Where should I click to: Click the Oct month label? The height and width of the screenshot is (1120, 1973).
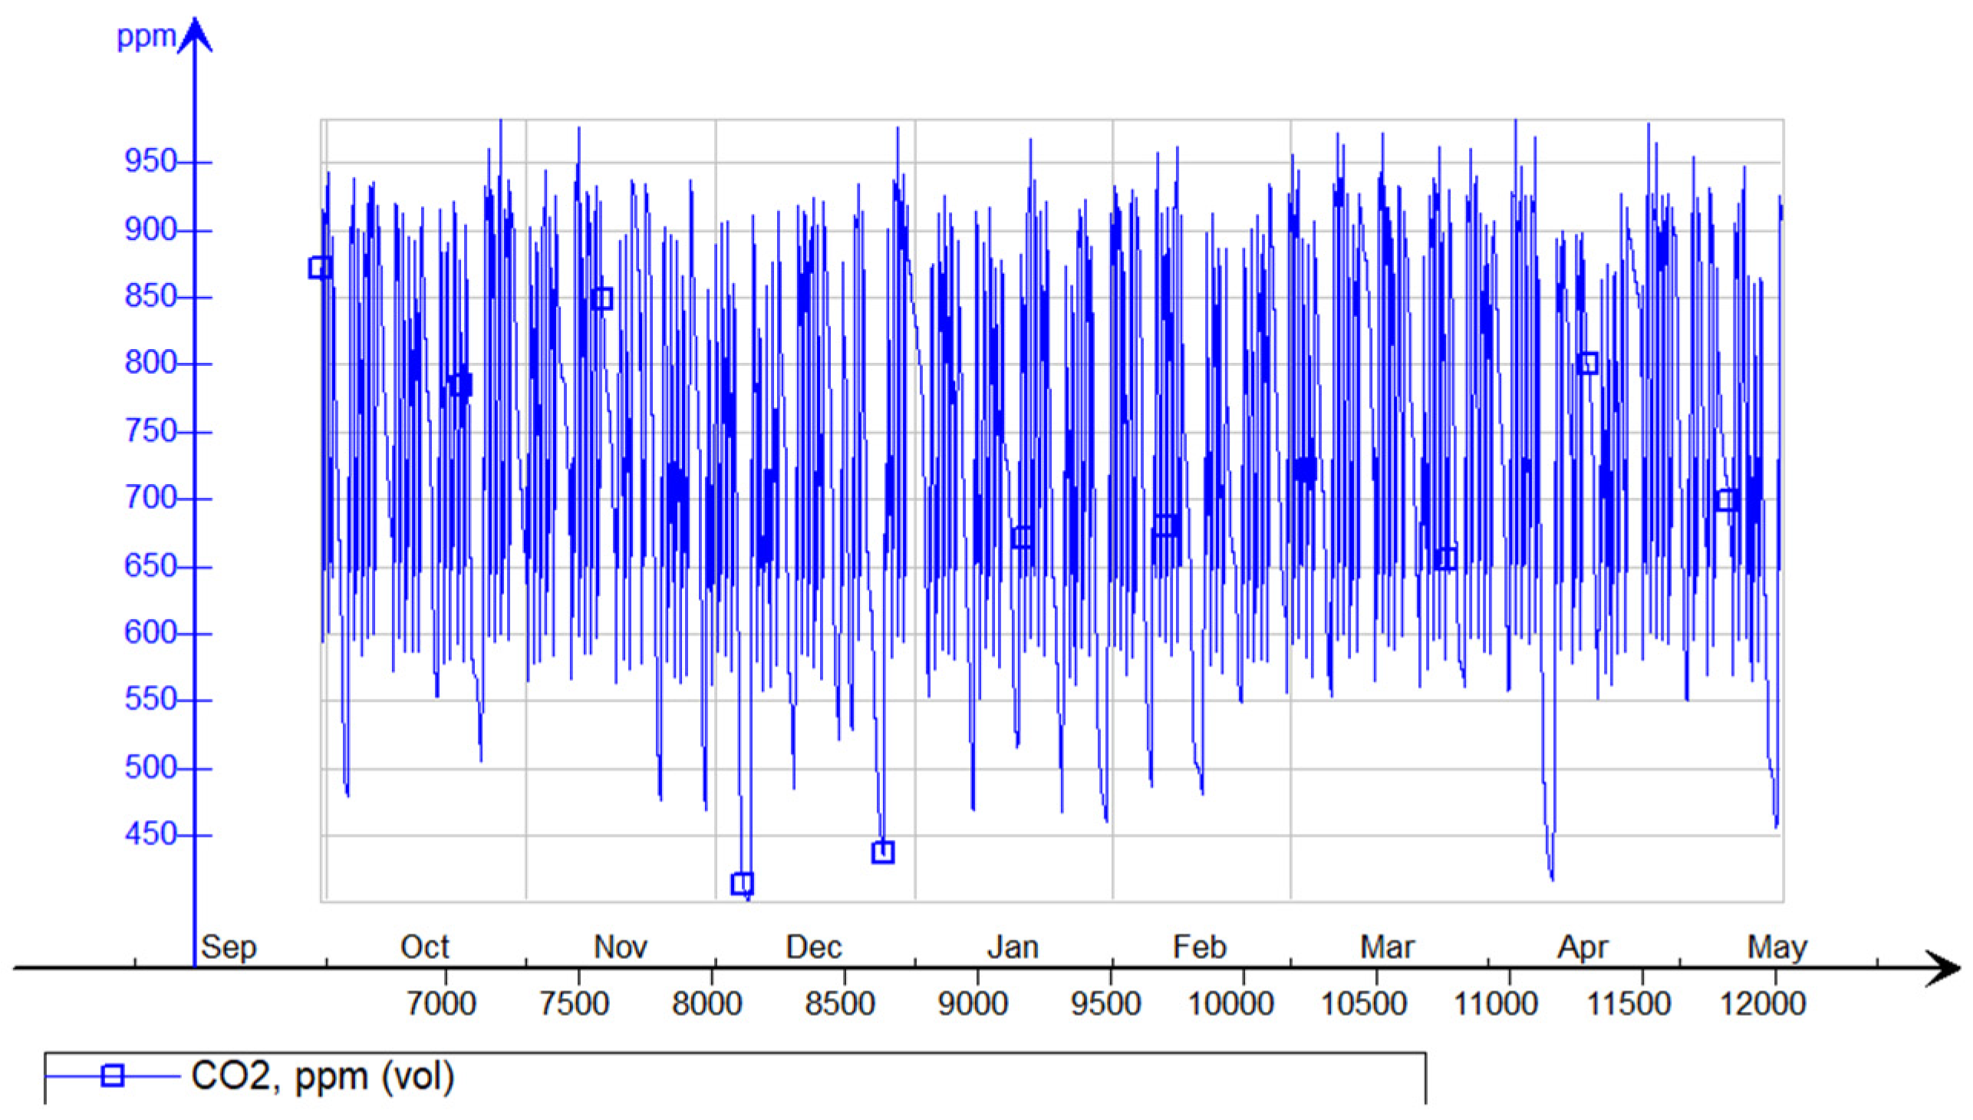pos(425,947)
